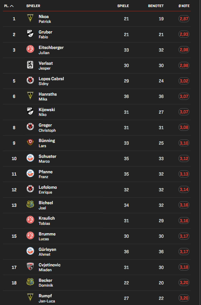This screenshot has width=201, height=305.
Task: Open player profile for Hanraths Mika
Action: pos(48,96)
